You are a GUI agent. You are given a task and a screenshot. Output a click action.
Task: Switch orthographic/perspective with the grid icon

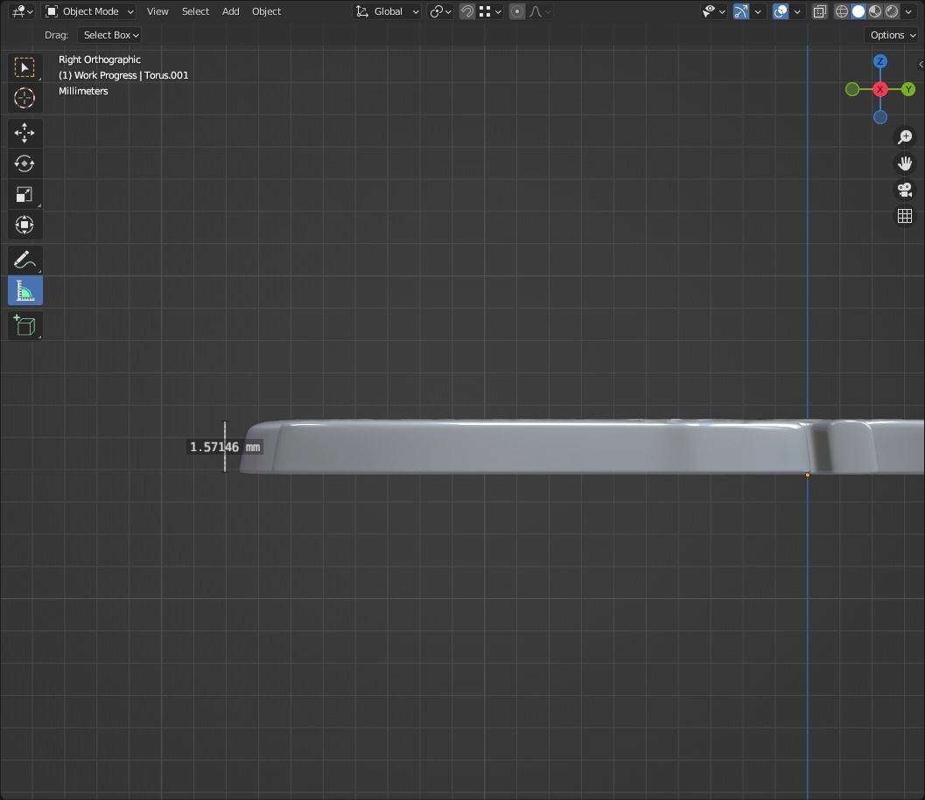tap(905, 216)
